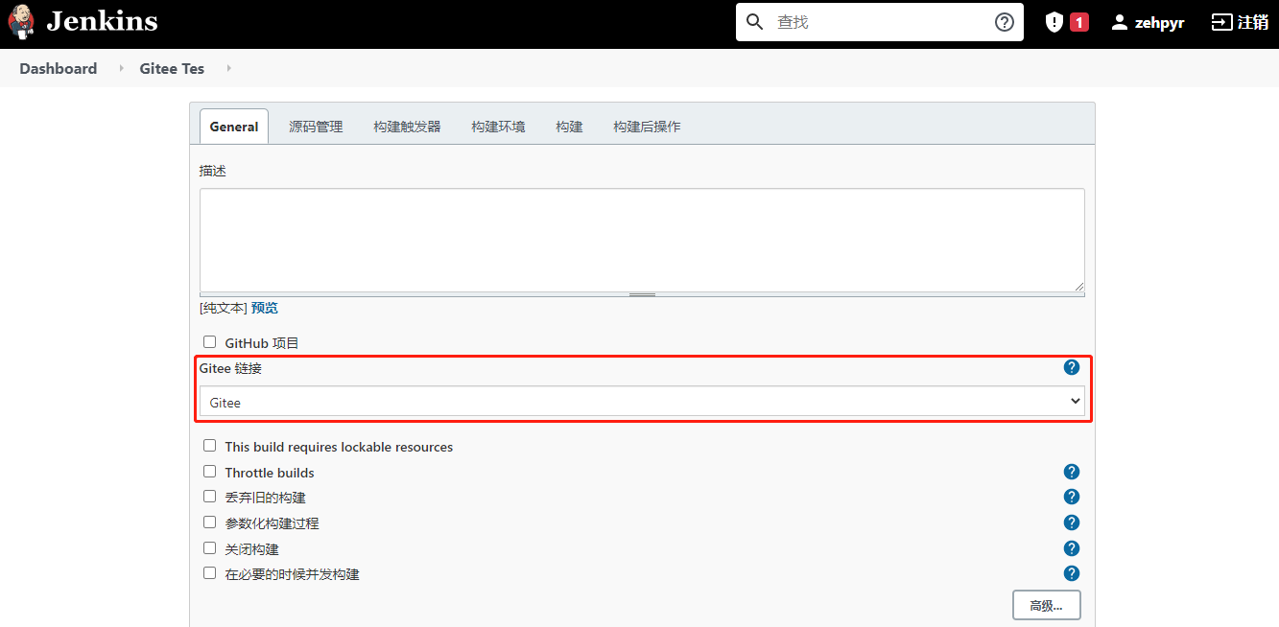Viewport: 1279px width, 627px height.
Task: Click the 预览 link below the description
Action: pyautogui.click(x=264, y=308)
